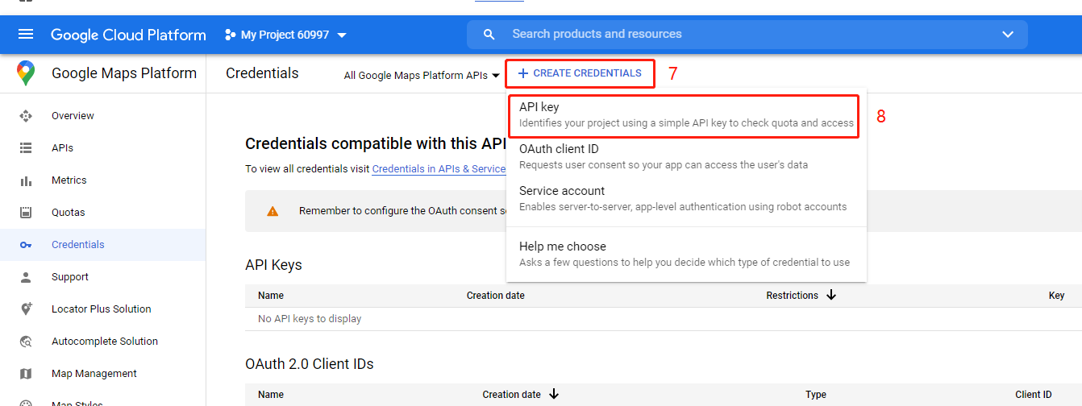Click the Credentials page title
This screenshot has width=1082, height=406.
point(262,73)
